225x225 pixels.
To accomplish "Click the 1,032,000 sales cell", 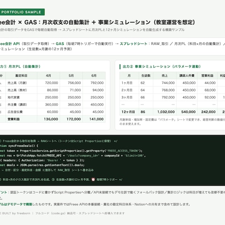I will click(x=166, y=112).
